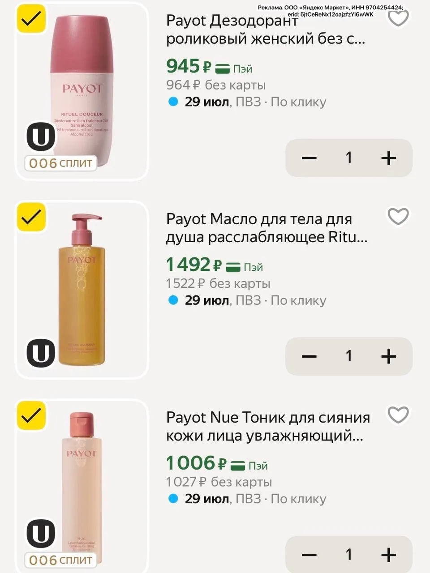Viewport: 430px width, 573px height.
Task: Increase deodorant quantity with plus button
Action: point(388,158)
